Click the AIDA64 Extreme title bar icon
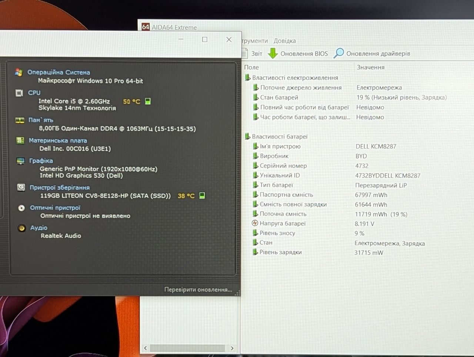The image size is (474, 357). [146, 27]
